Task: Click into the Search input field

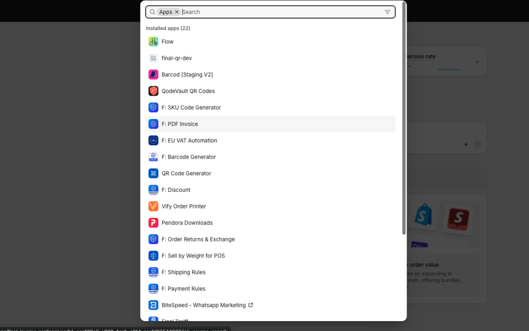Action: click(x=279, y=12)
